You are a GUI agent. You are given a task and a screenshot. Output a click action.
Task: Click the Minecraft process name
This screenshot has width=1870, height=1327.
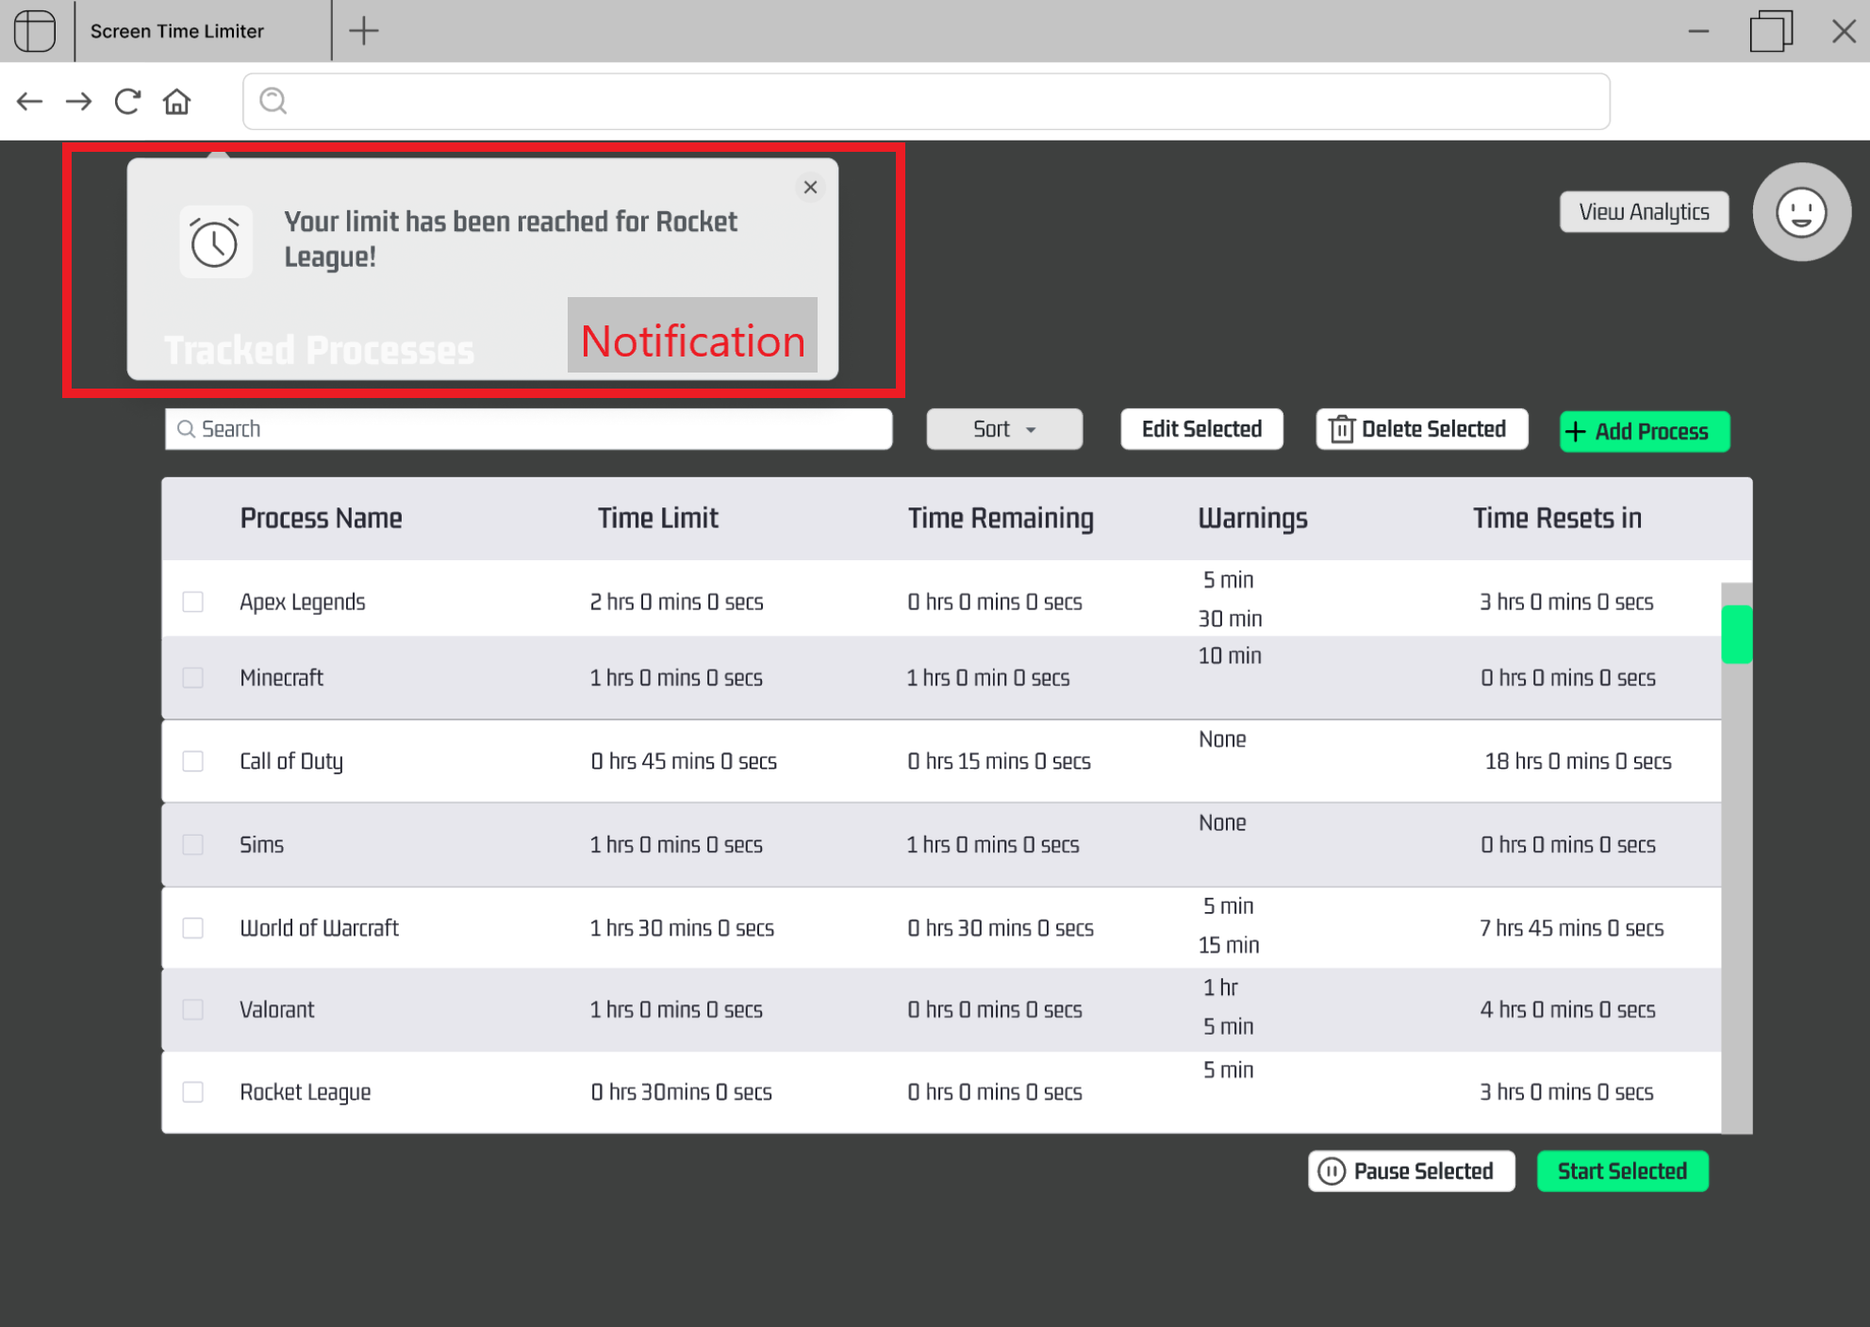pyautogui.click(x=281, y=677)
